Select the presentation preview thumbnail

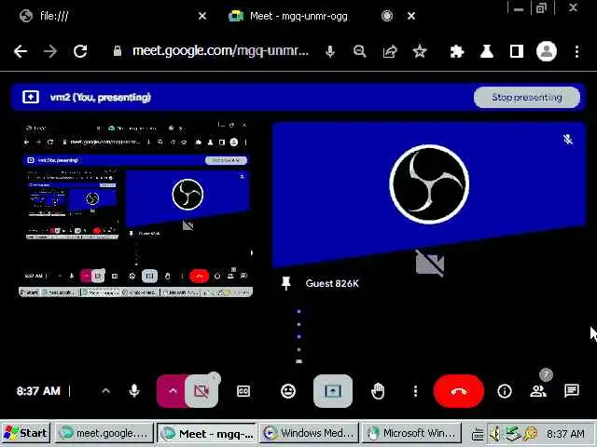135,209
